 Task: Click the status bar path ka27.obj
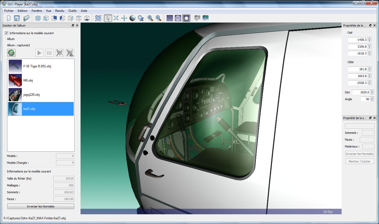click(x=35, y=218)
